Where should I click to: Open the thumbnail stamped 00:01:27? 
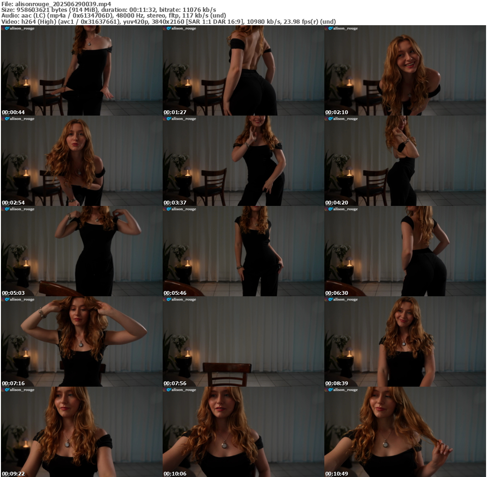pyautogui.click(x=243, y=70)
